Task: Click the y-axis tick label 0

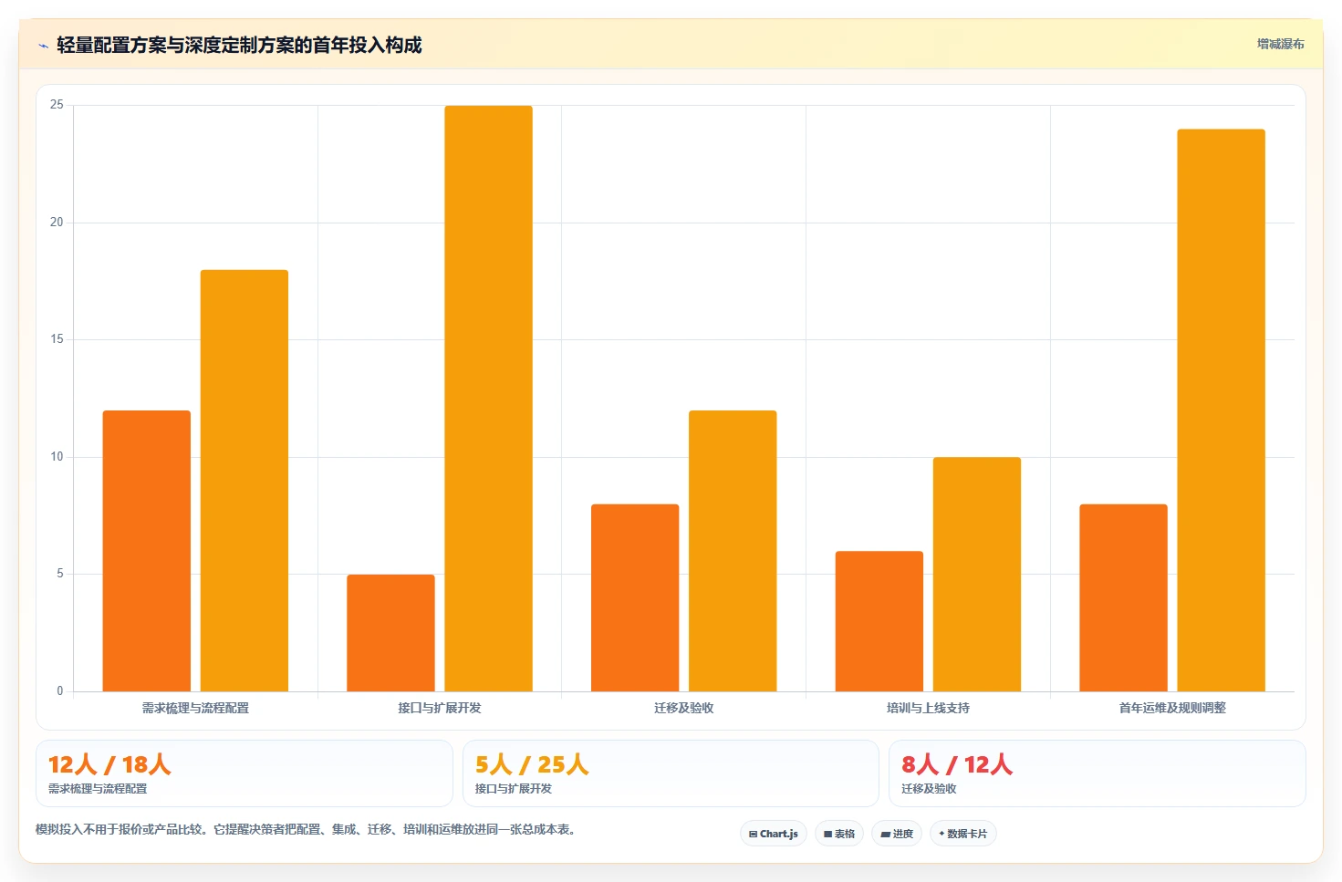Action: point(60,691)
